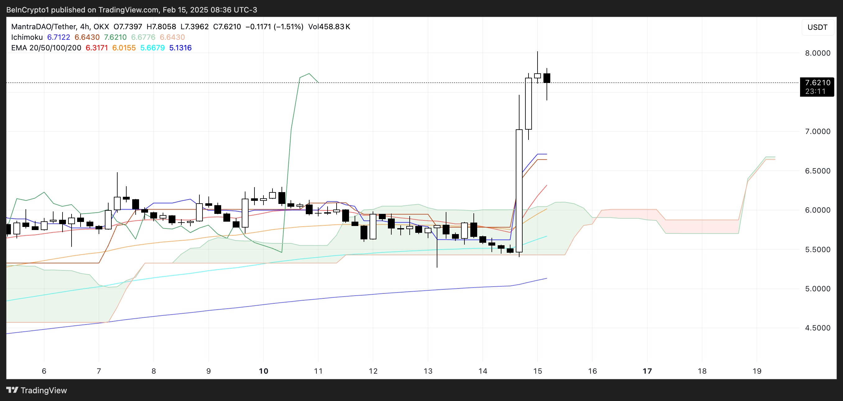The height and width of the screenshot is (401, 843).
Task: Click the cyan EMA 100 value 5.6679
Action: [152, 48]
